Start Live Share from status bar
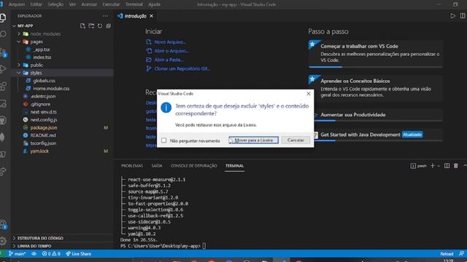The width and height of the screenshot is (467, 262). tap(79, 254)
